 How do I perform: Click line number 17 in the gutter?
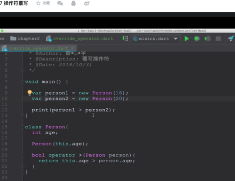(x=4, y=138)
